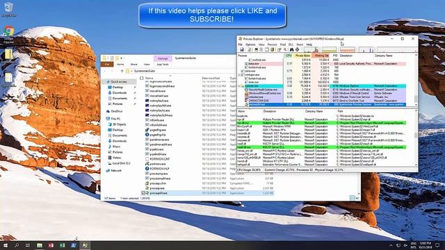Image resolution: width=445 pixels, height=250 pixels.
Task: Sort by the PID column header
Action: point(335,56)
